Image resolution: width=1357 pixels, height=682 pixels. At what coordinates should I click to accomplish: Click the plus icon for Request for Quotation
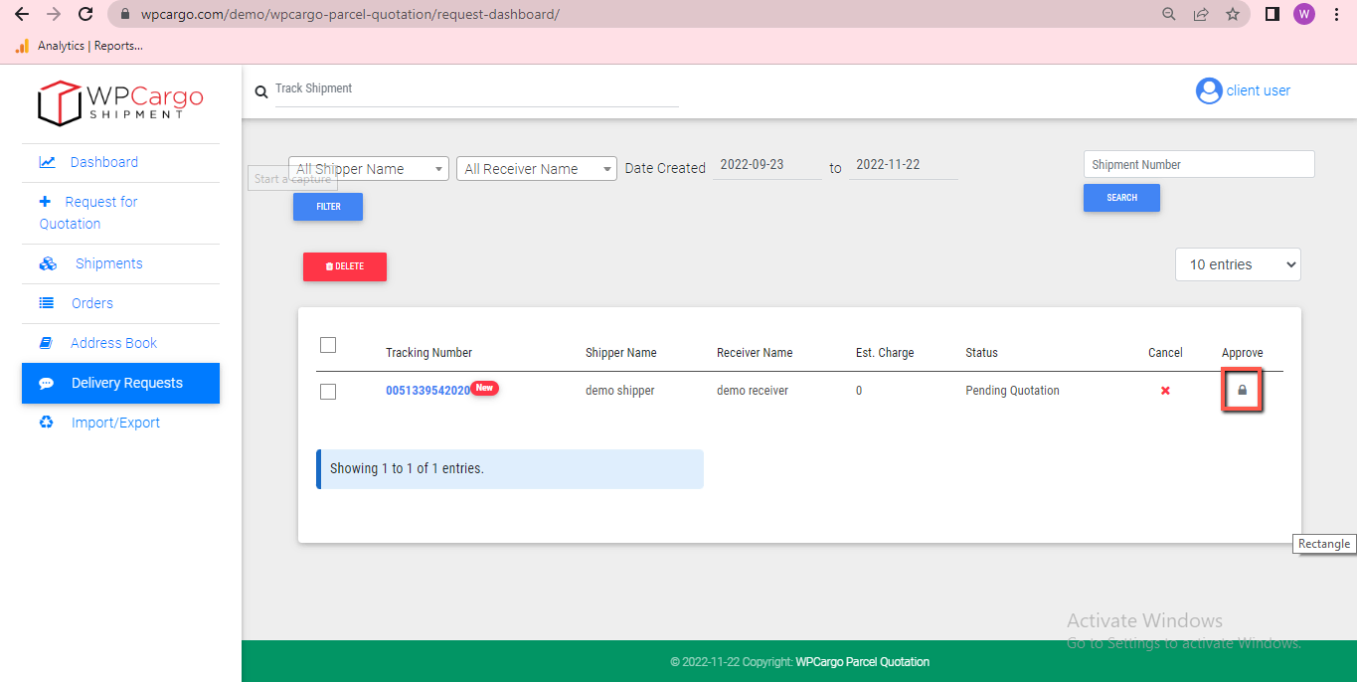pyautogui.click(x=45, y=201)
